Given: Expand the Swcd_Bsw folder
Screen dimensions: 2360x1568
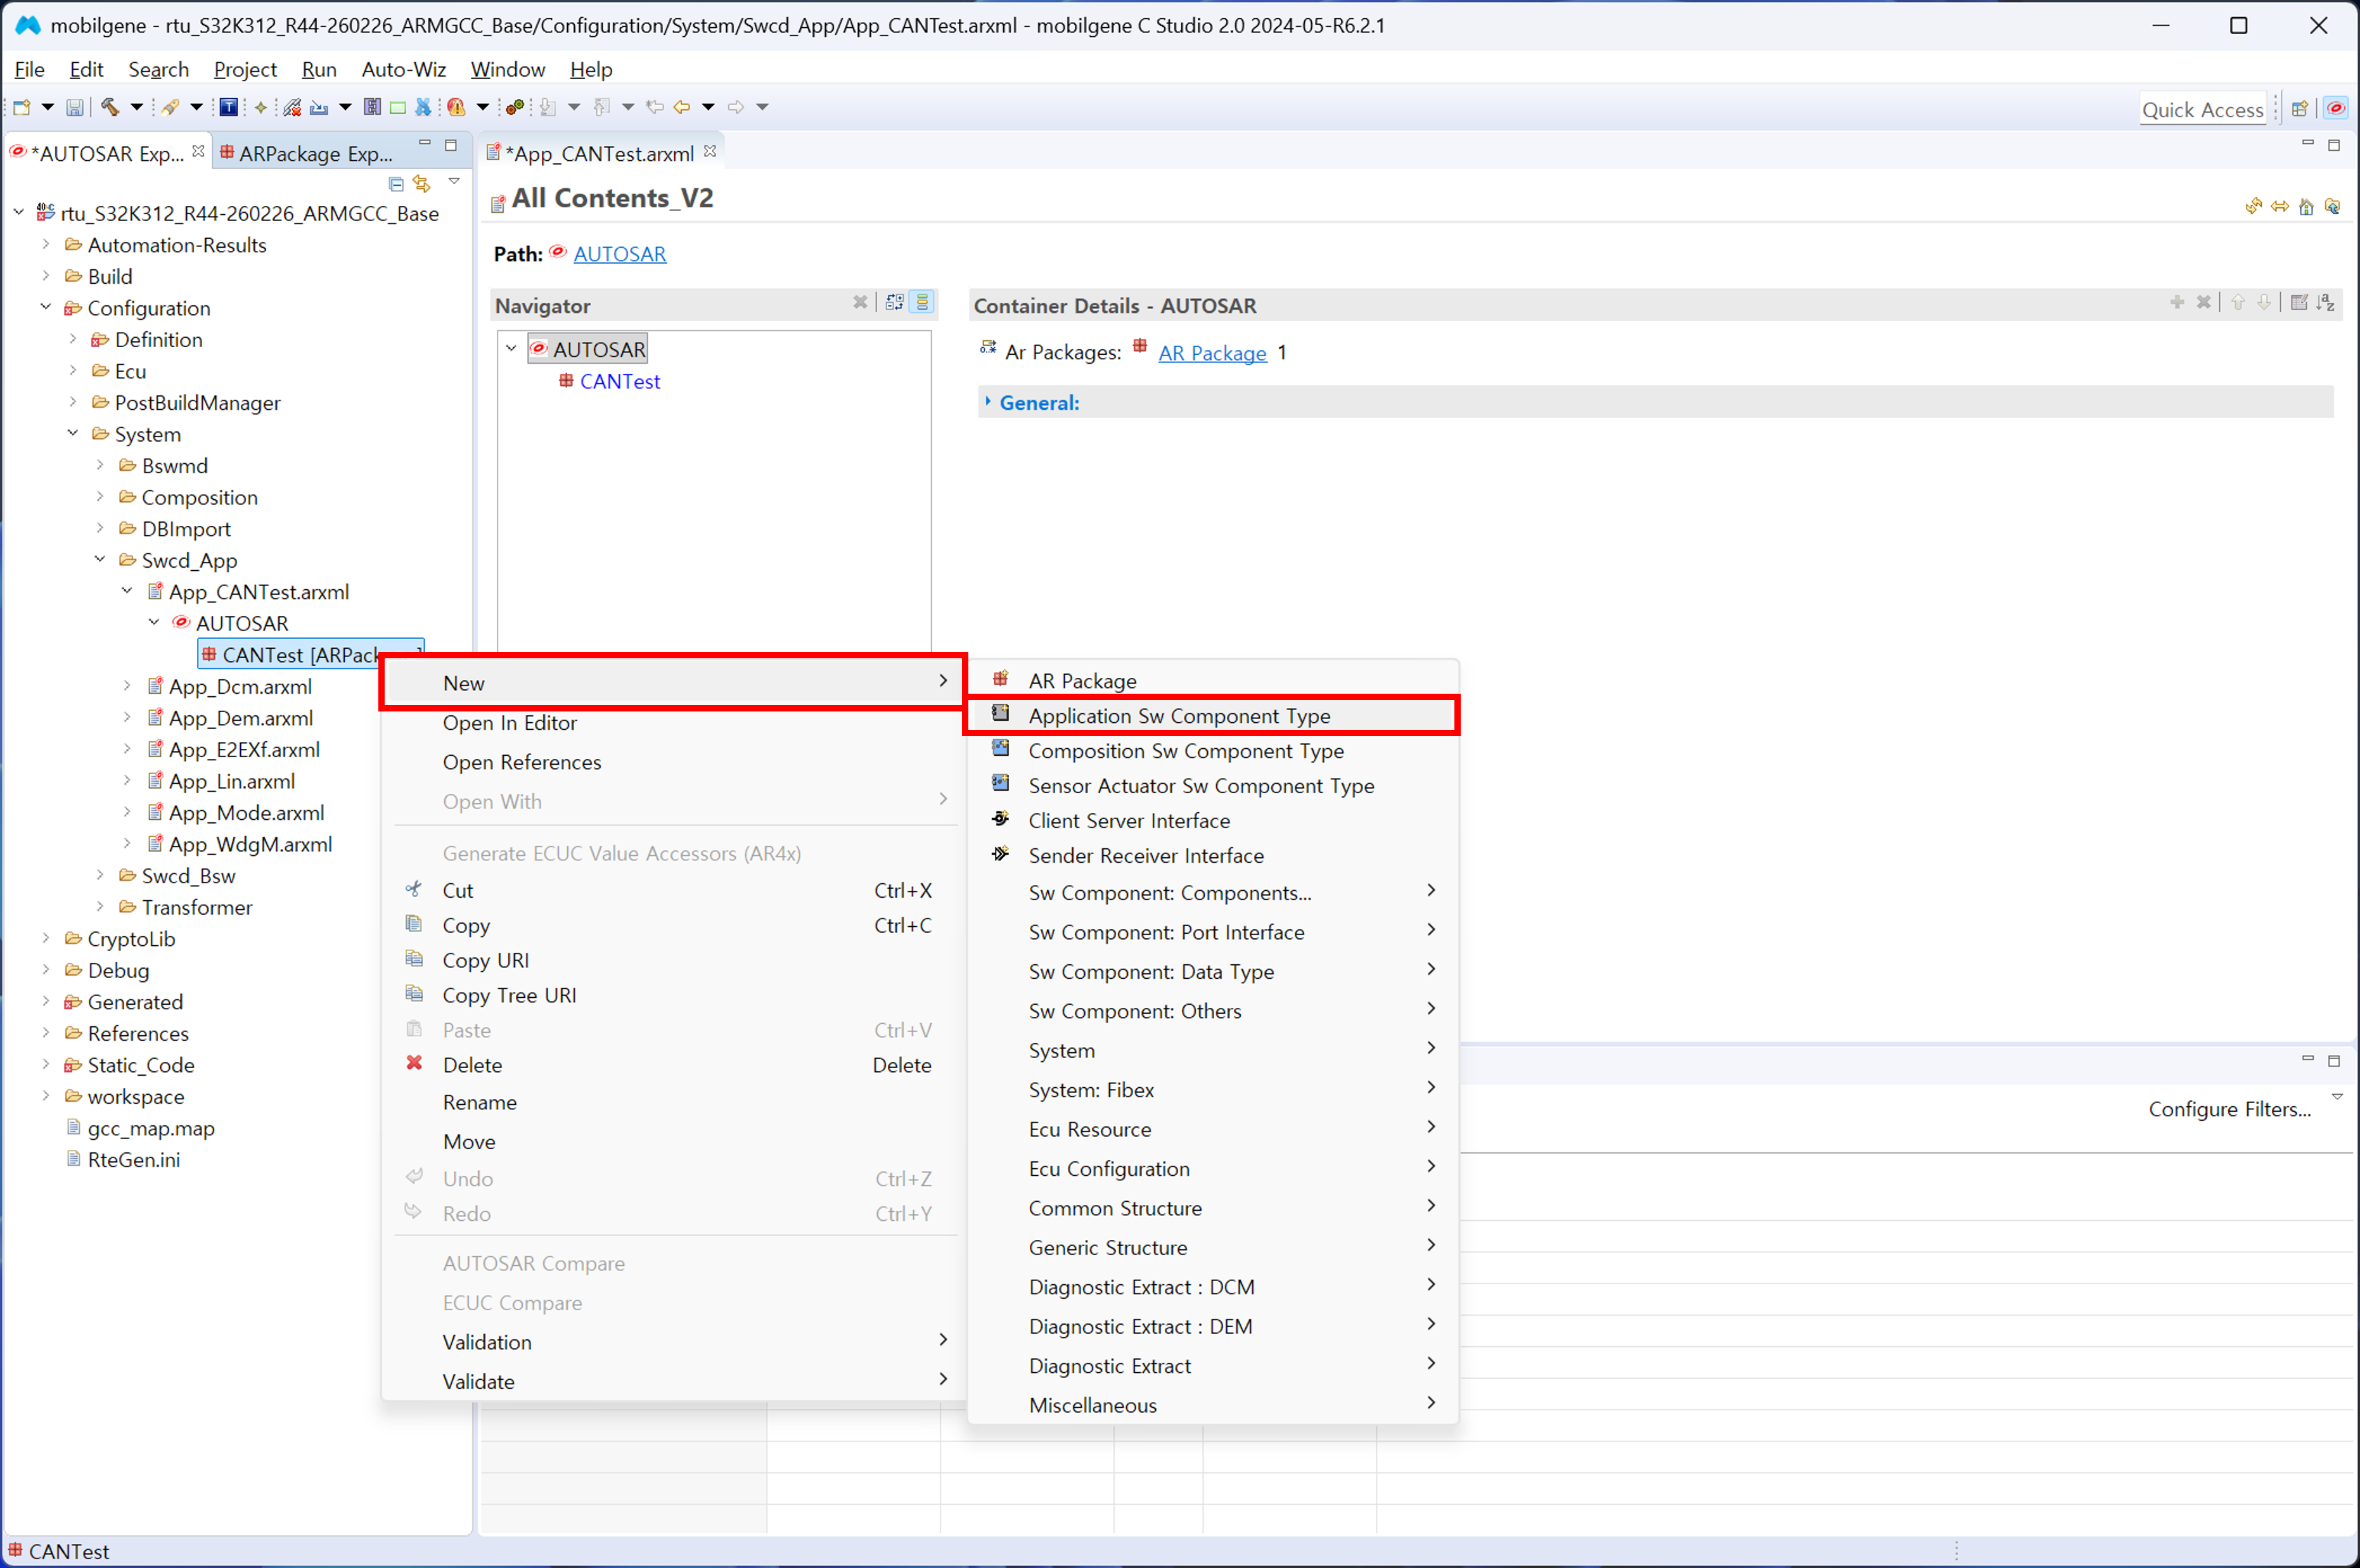Looking at the screenshot, I should (x=100, y=875).
